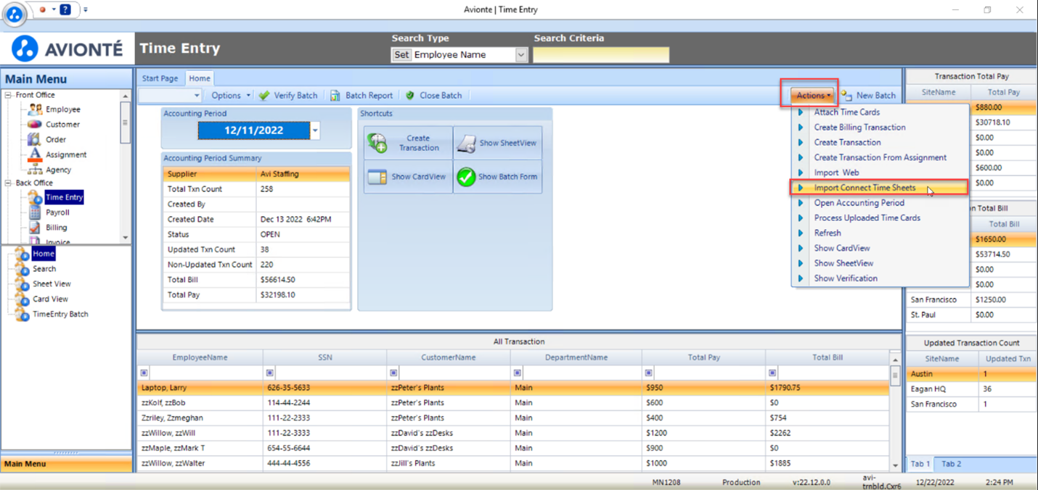Open the Search Type dropdown

pos(521,55)
